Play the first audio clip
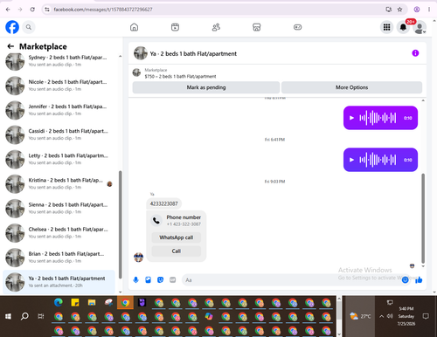Image resolution: width=437 pixels, height=337 pixels. pos(351,118)
